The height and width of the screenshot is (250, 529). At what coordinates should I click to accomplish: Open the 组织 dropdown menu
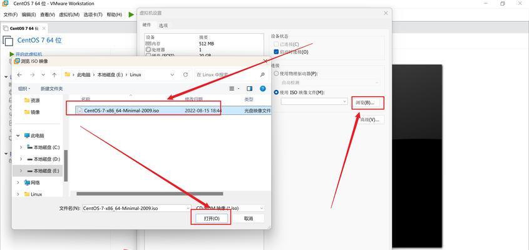tap(24, 89)
